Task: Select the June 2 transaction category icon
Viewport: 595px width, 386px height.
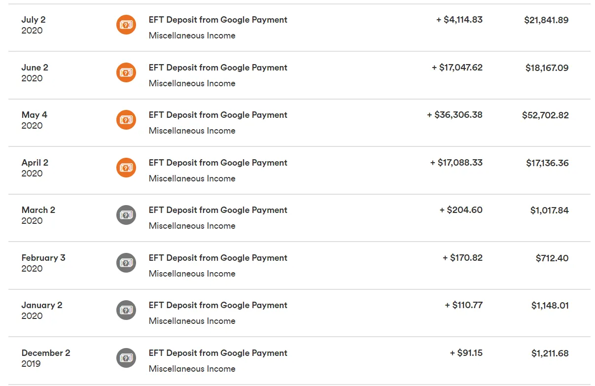Action: pyautogui.click(x=126, y=72)
